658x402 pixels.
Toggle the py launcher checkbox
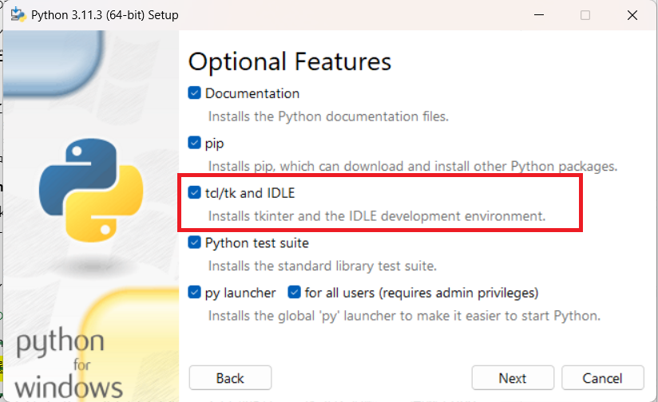[x=194, y=292]
